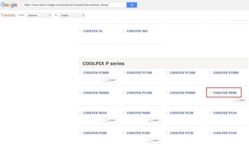Click the small icon beside COOLPIX S1
249x145 pixels.
(80, 31)
